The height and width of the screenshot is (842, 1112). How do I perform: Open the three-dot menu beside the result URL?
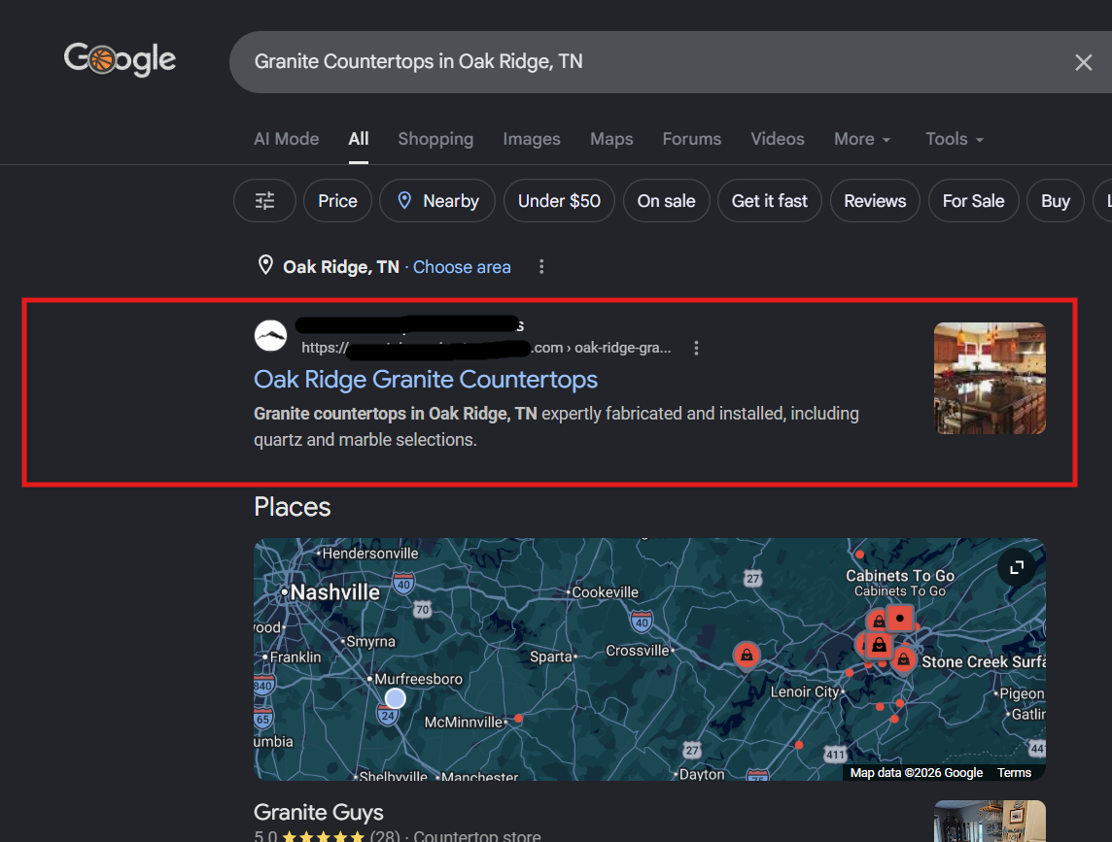tap(696, 348)
